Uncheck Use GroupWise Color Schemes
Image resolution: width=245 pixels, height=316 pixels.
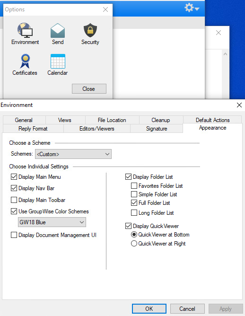coord(14,211)
